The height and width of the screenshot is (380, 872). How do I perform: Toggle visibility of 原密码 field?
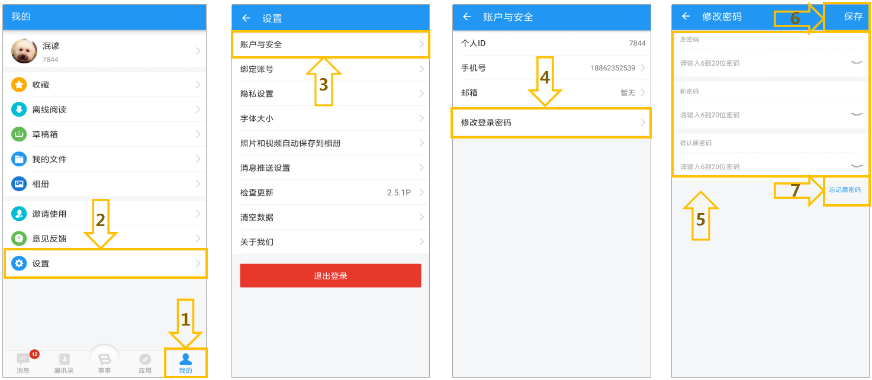[x=857, y=63]
